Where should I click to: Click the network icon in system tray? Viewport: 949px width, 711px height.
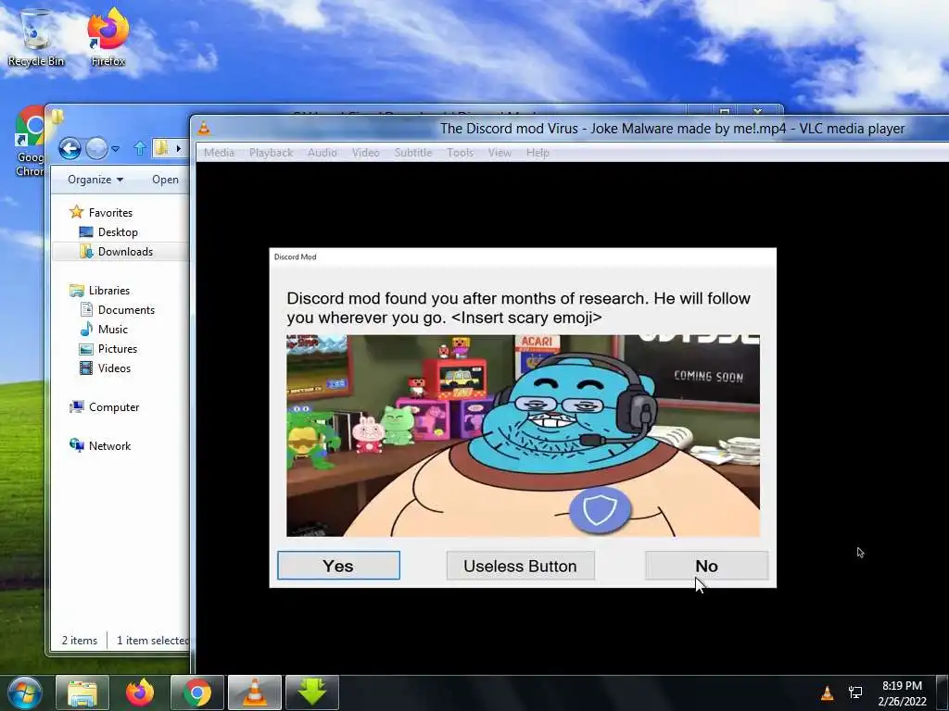855,692
